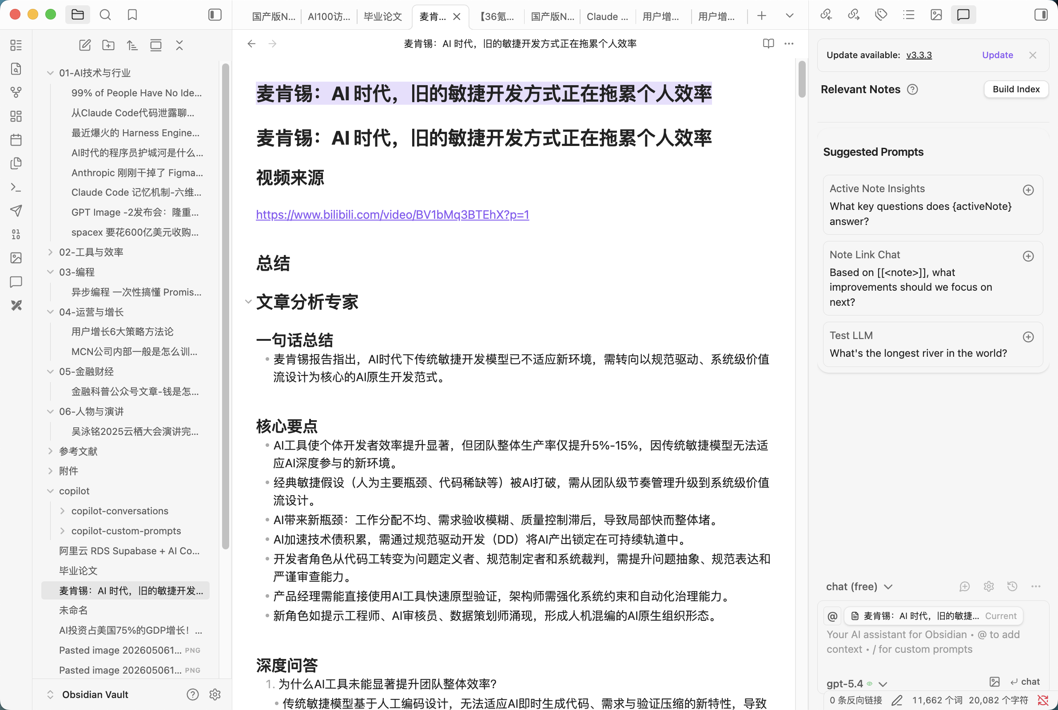1058x710 pixels.
Task: Close the active 麦肯... tab
Action: [x=457, y=17]
